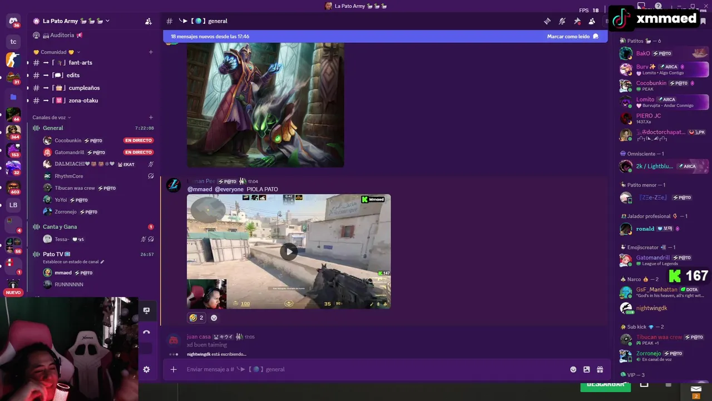Open BakO's profile in the member list
The image size is (712, 401).
pyautogui.click(x=664, y=53)
